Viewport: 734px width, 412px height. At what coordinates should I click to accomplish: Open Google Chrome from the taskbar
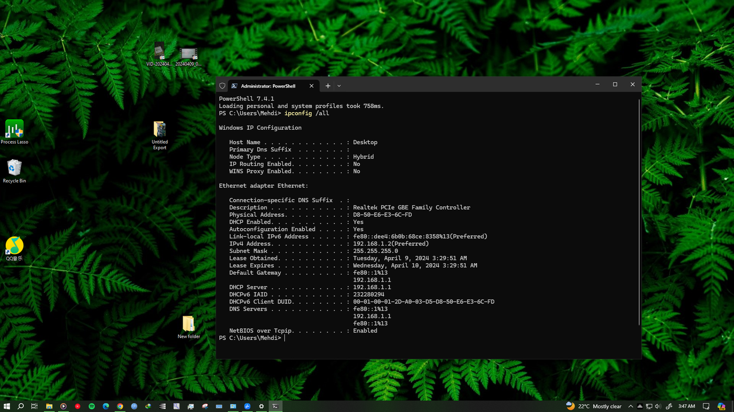pos(120,406)
